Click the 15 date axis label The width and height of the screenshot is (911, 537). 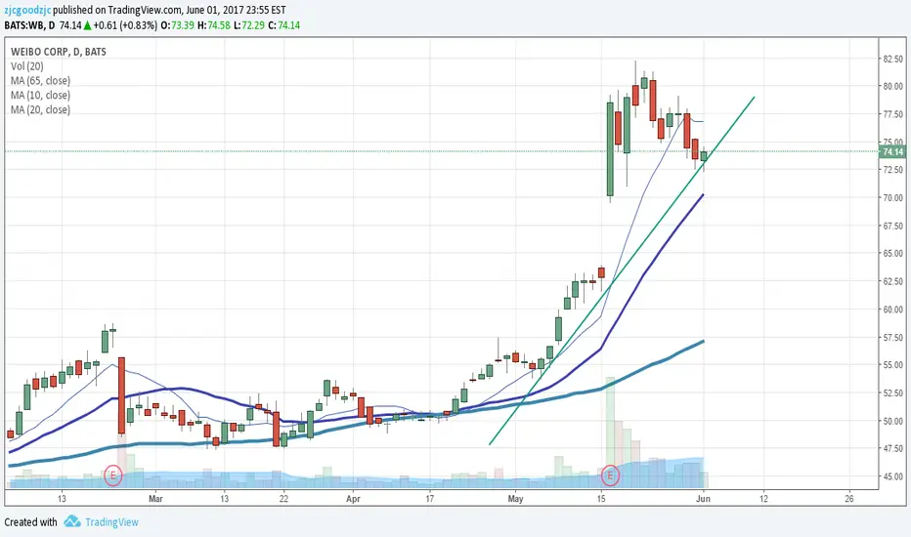(601, 498)
